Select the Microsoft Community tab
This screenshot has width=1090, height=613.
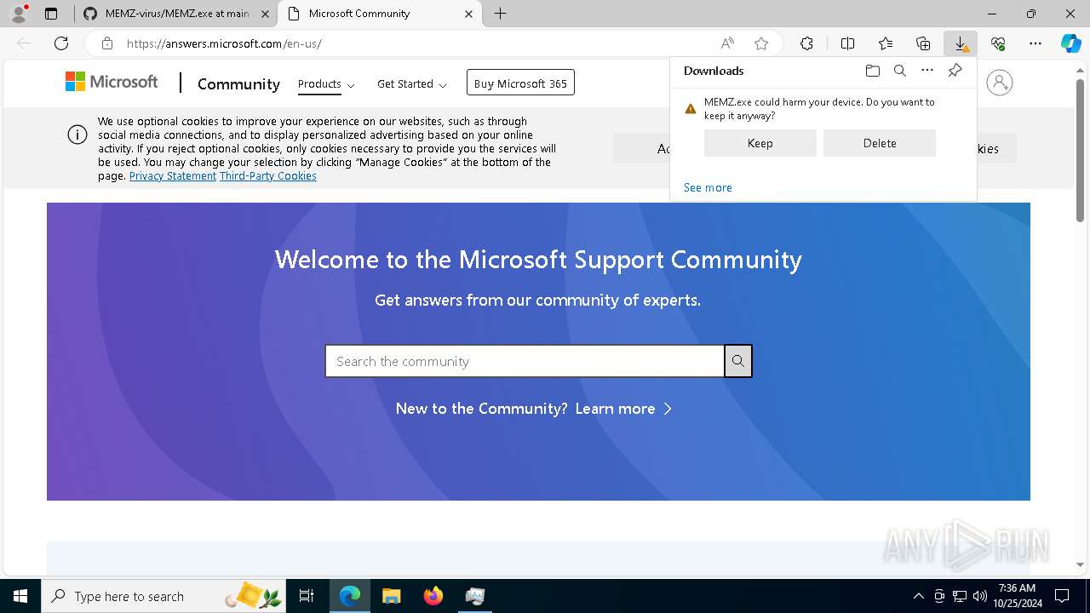pos(381,14)
